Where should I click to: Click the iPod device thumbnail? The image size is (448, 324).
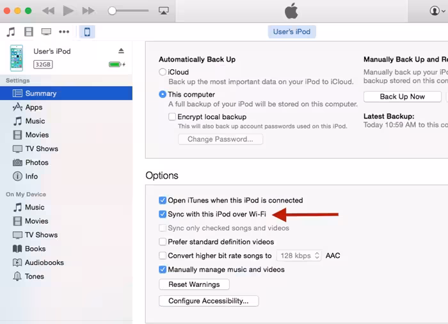point(17,58)
